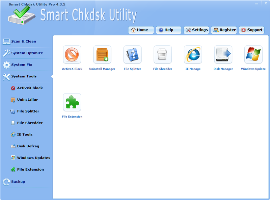Screen dimensions: 270x200
Task: Choose Disk Defrag submenu entry
Action: click(x=28, y=146)
